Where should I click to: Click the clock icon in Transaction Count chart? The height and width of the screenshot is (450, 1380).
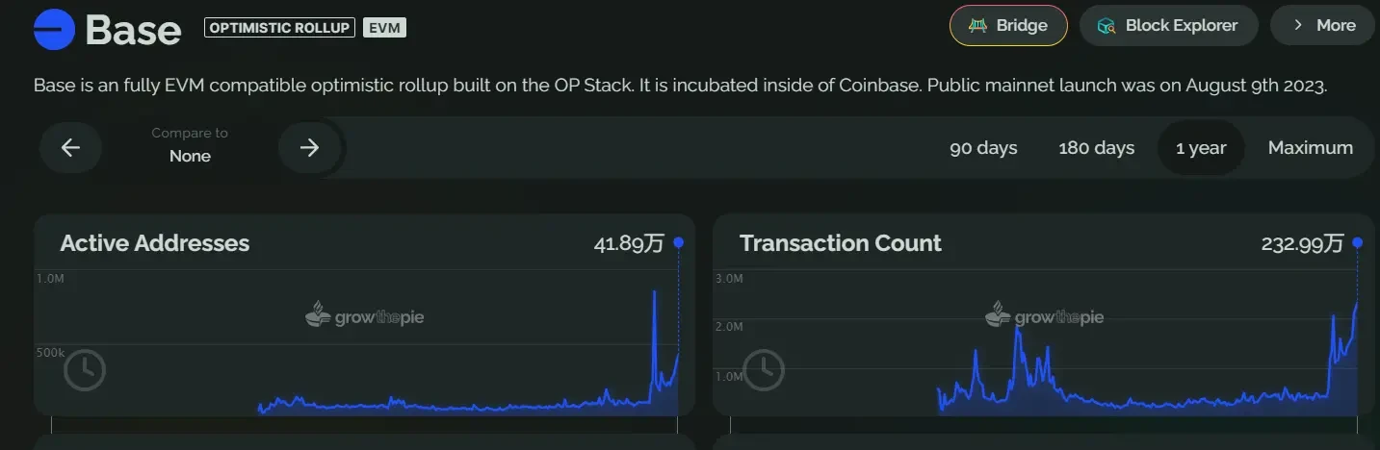coord(765,367)
